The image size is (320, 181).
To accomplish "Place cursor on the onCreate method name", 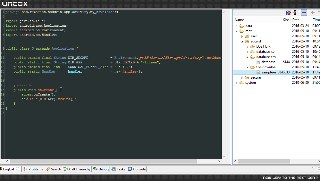I will (x=46, y=90).
